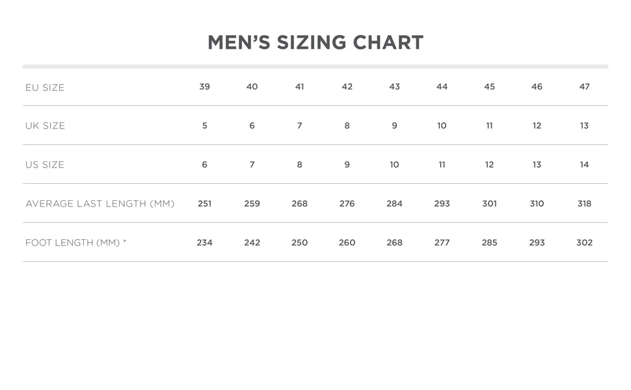631x390 pixels.
Task: Click US size 14 value
Action: point(584,165)
